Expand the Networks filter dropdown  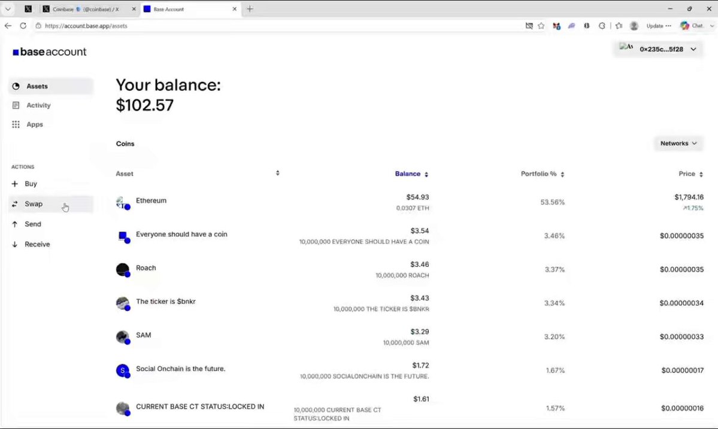678,144
